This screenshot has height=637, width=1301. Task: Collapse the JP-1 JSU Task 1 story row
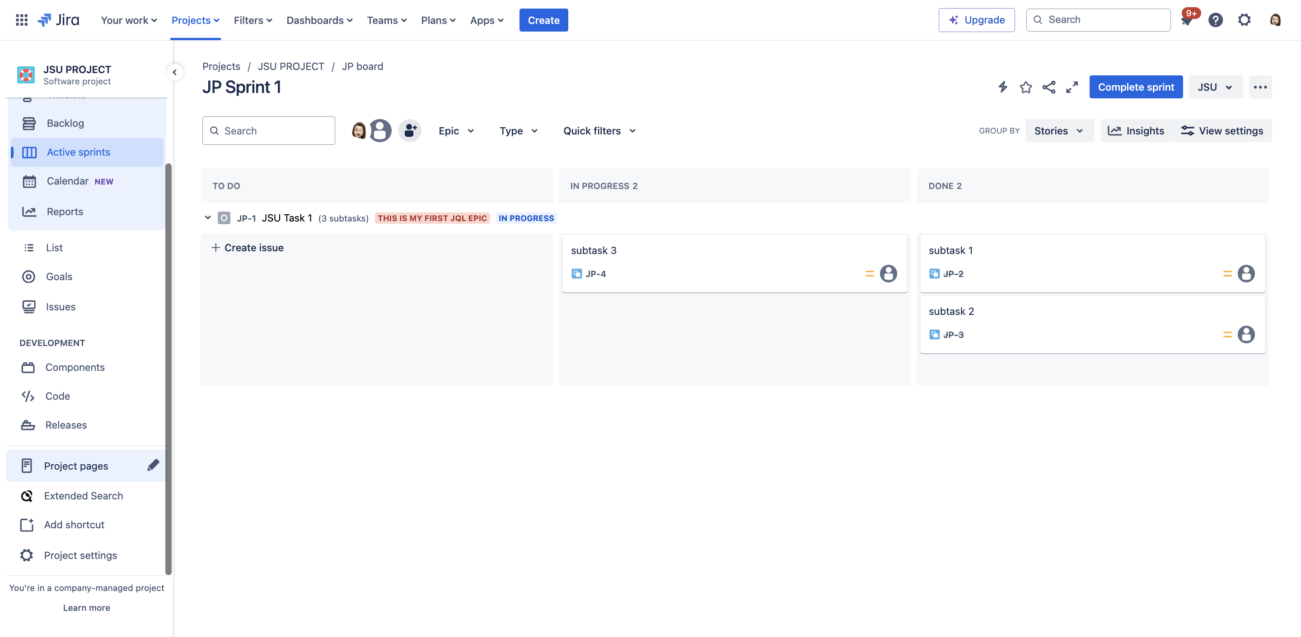(207, 218)
